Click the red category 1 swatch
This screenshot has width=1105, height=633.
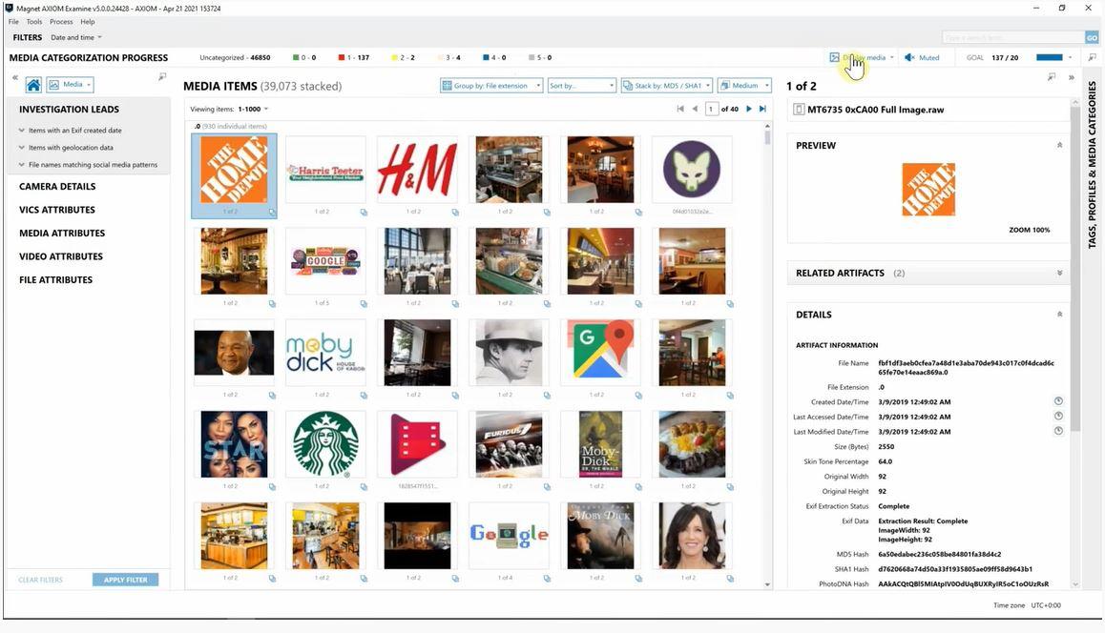(341, 58)
